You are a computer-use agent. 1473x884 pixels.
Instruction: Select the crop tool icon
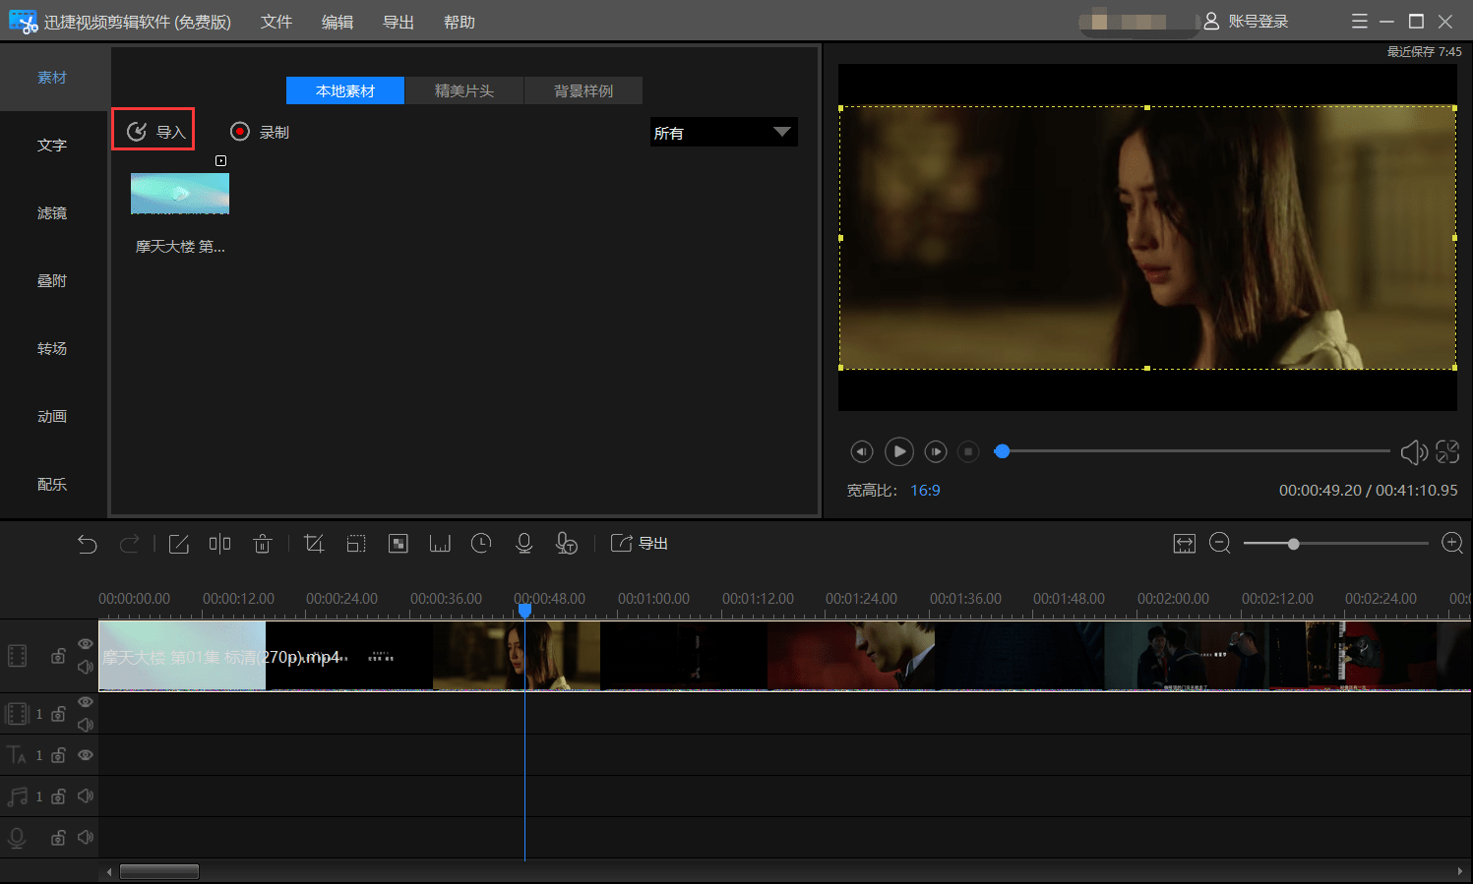click(314, 544)
